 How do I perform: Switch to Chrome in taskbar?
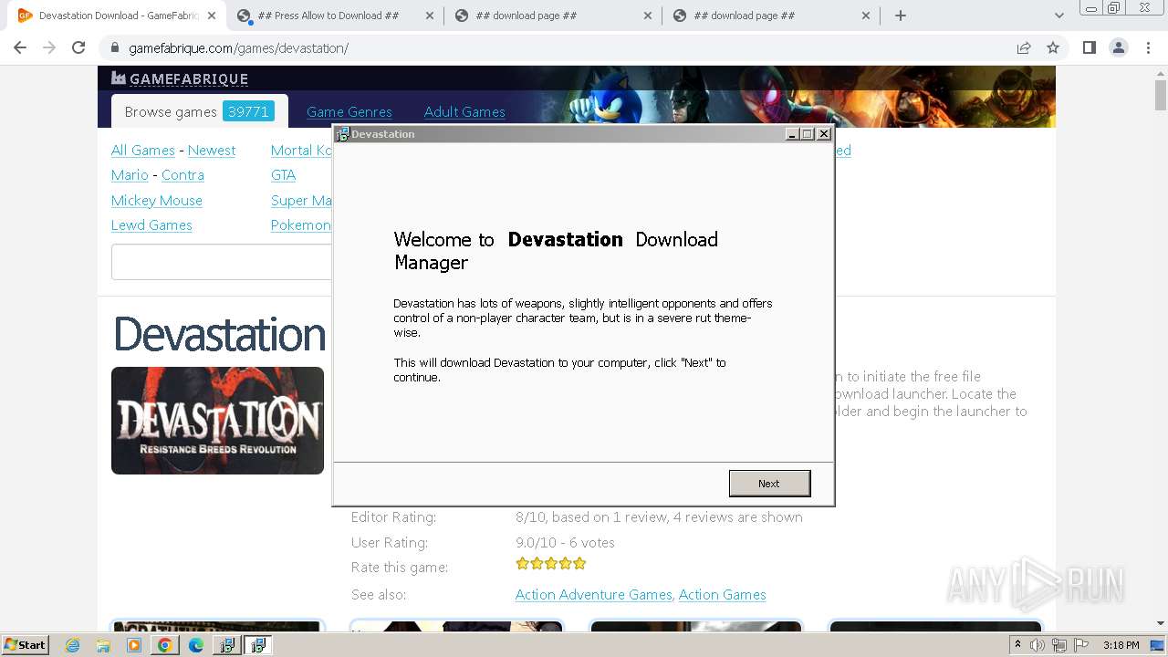pos(165,645)
